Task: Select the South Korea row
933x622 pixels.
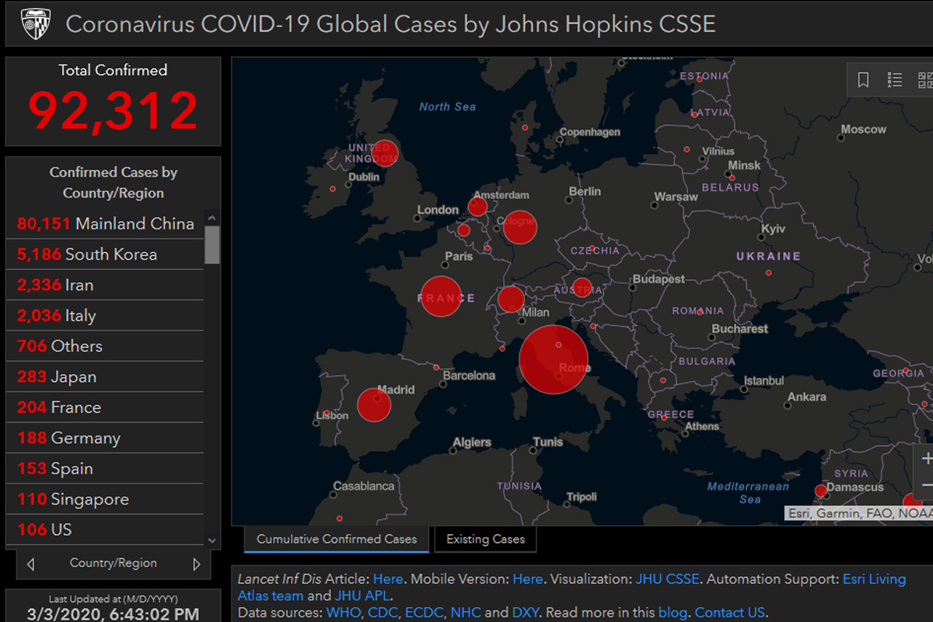Action: 105,254
